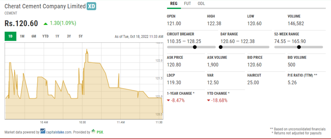Screen dimensions: 331x139
Task: Click the 1-year change -8.47%
Action: (178, 101)
